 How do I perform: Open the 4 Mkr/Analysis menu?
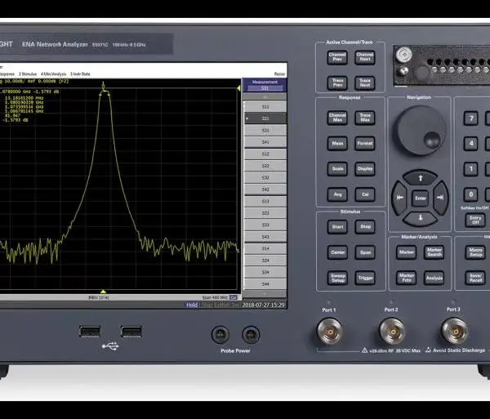(53, 74)
